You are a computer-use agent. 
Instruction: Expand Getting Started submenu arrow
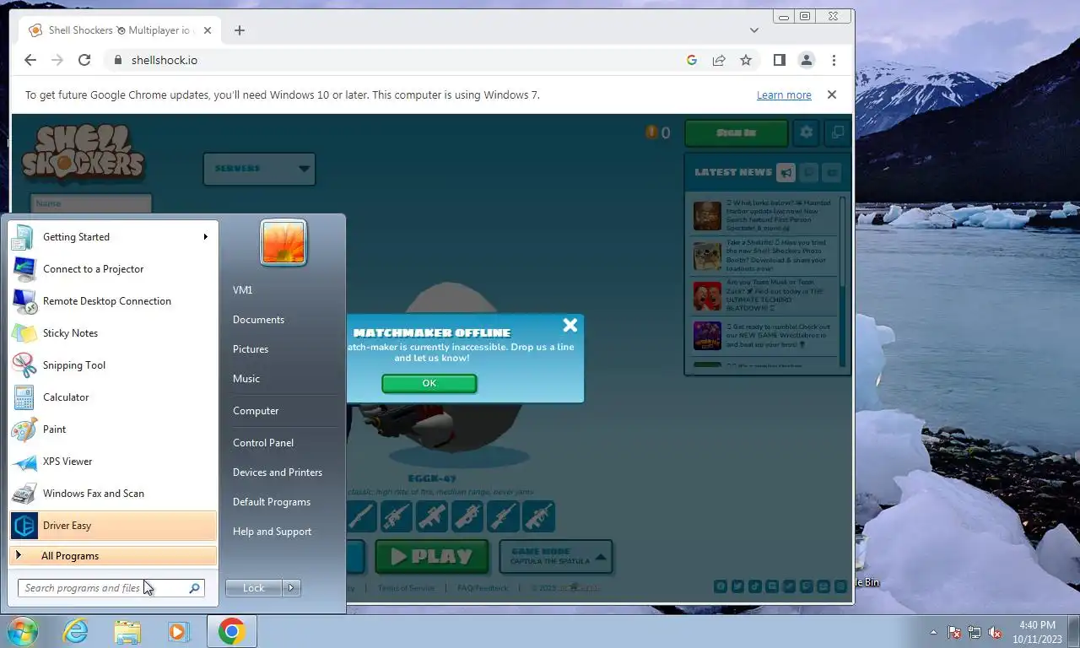[x=205, y=237]
